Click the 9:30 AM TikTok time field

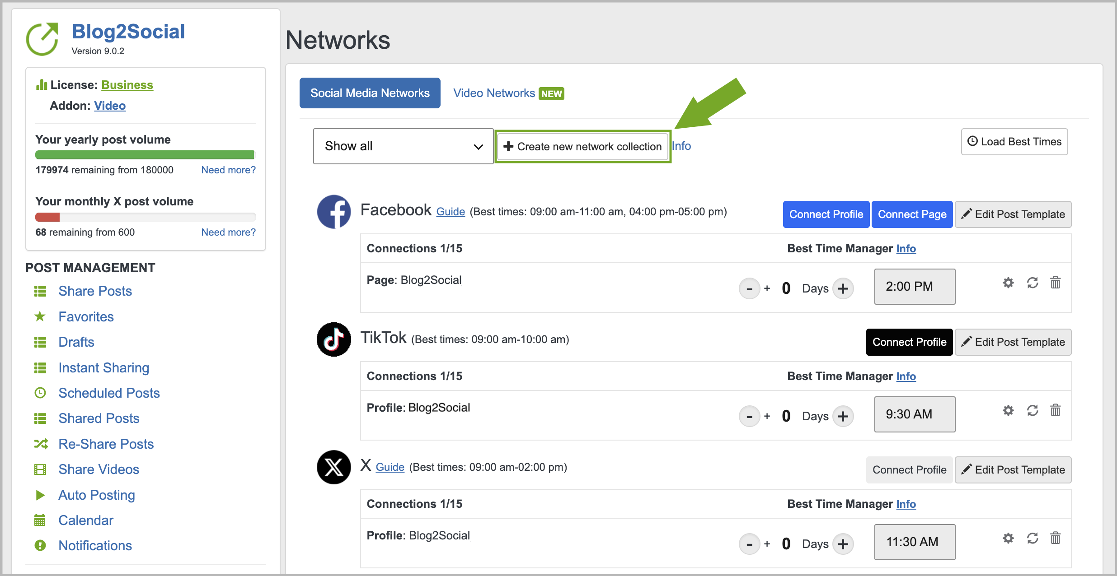[915, 414]
